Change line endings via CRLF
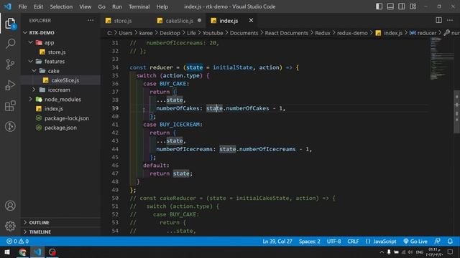The height and width of the screenshot is (258, 460). click(353, 242)
